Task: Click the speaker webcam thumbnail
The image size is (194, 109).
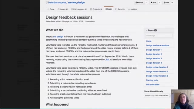Action: click(x=182, y=99)
